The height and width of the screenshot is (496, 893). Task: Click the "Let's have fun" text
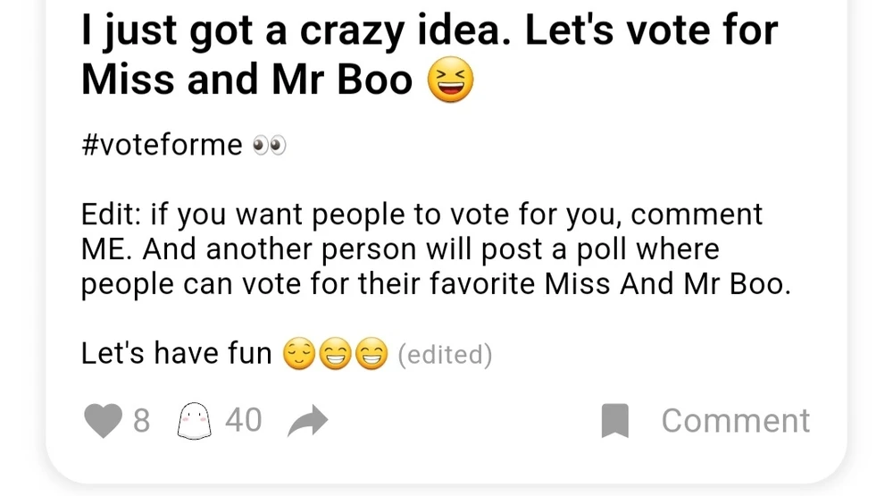[x=177, y=353]
